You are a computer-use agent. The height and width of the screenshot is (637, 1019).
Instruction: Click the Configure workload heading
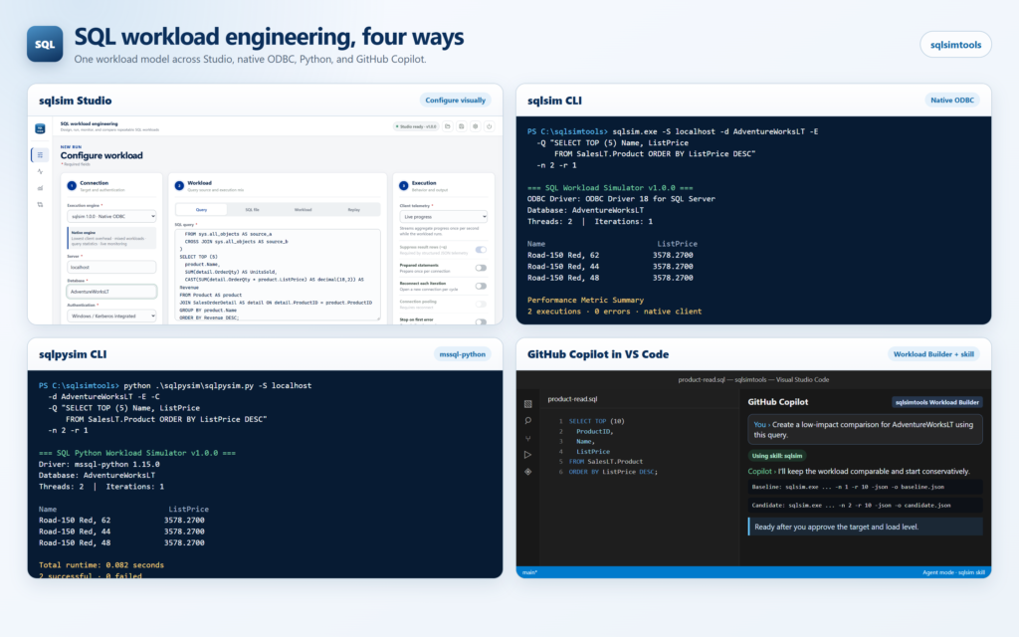pos(102,155)
